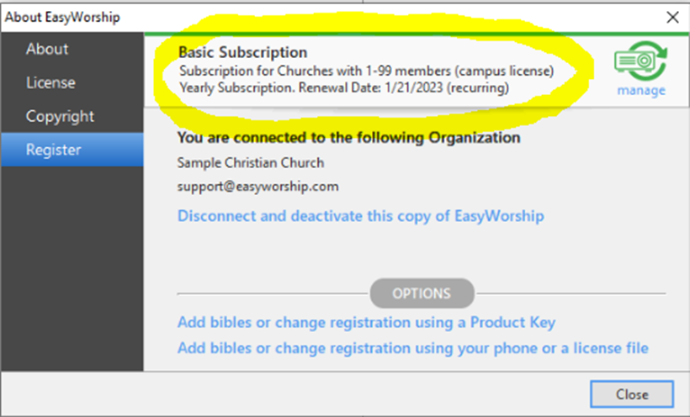
Task: Click the support@easyworship.com email text
Action: (257, 187)
